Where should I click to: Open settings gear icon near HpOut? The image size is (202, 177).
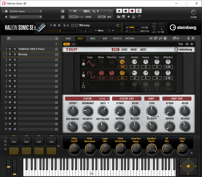click(63, 17)
